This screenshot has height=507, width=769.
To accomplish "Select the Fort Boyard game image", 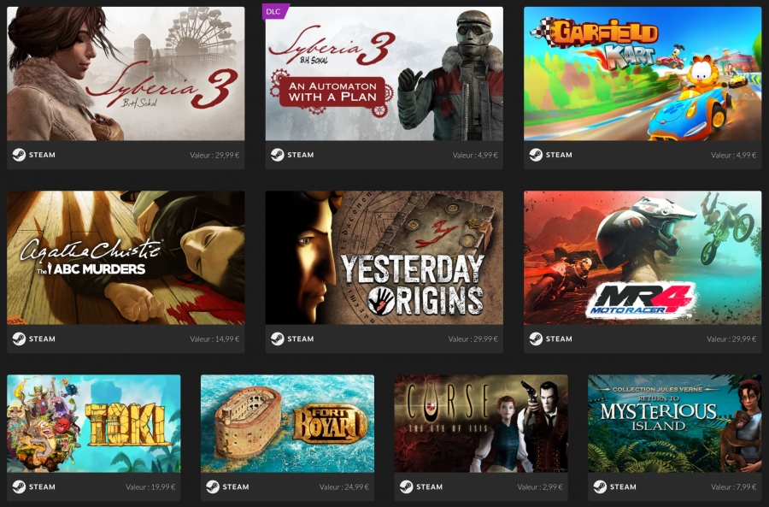I will pos(287,423).
